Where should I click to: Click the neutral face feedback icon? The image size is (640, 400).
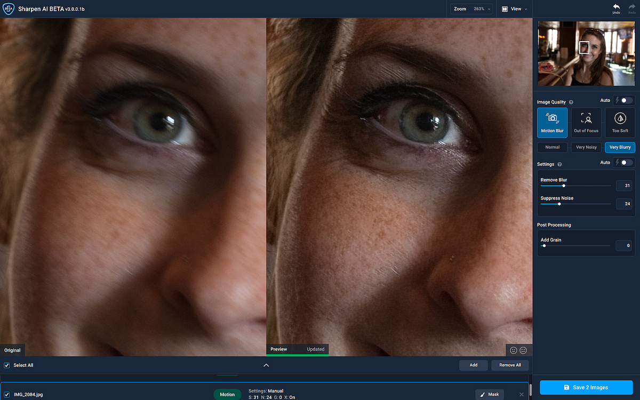(523, 350)
